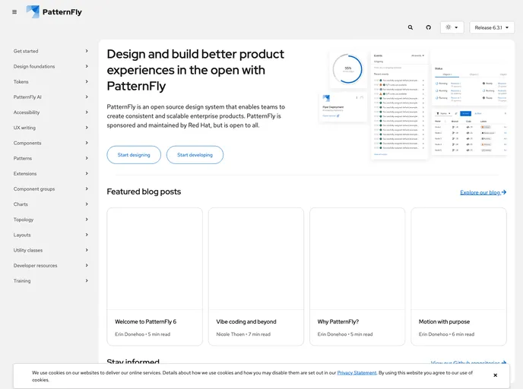Close the cookie notice banner
This screenshot has height=389, width=523.
pyautogui.click(x=496, y=375)
